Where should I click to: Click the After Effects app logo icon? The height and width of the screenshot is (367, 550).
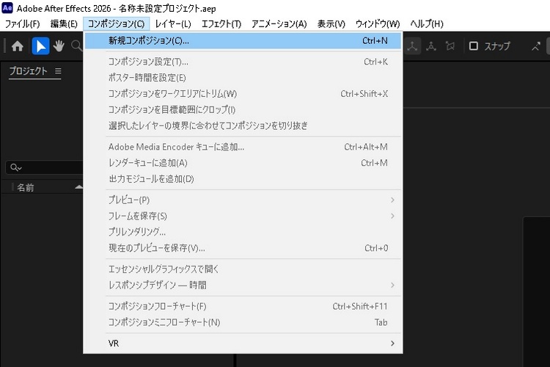(x=7, y=8)
